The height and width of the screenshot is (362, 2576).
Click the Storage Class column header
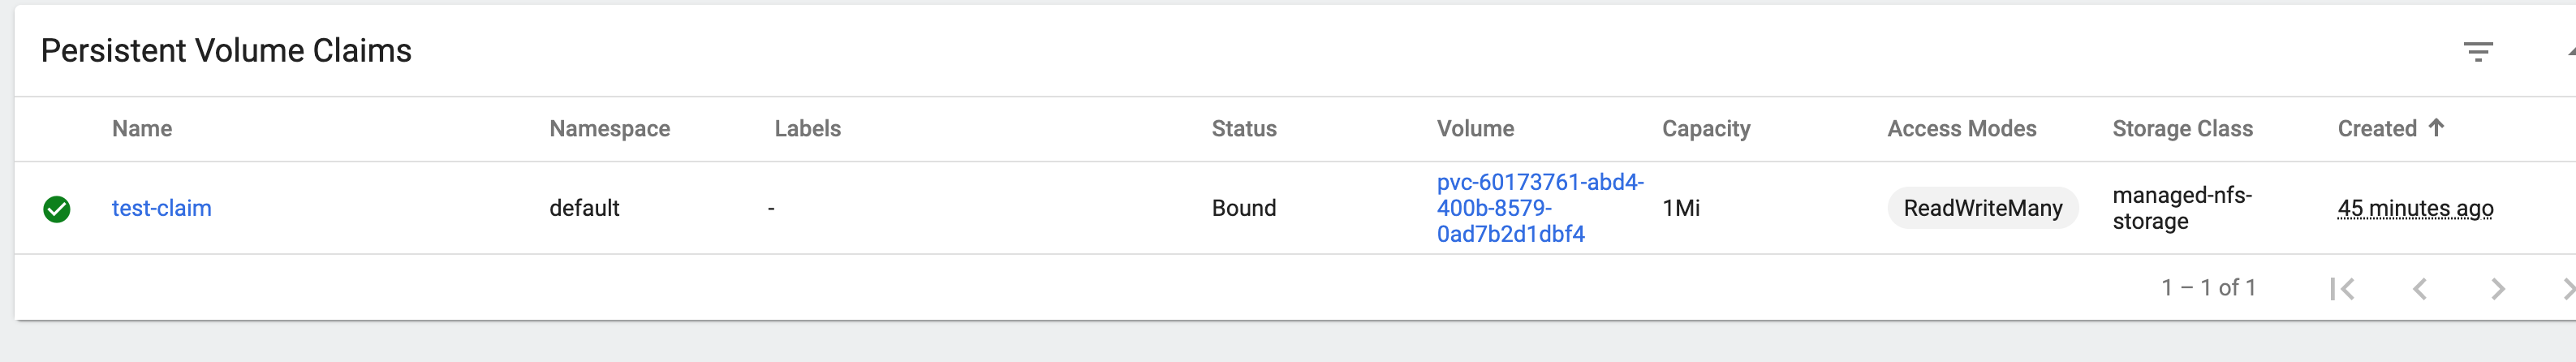point(2183,129)
